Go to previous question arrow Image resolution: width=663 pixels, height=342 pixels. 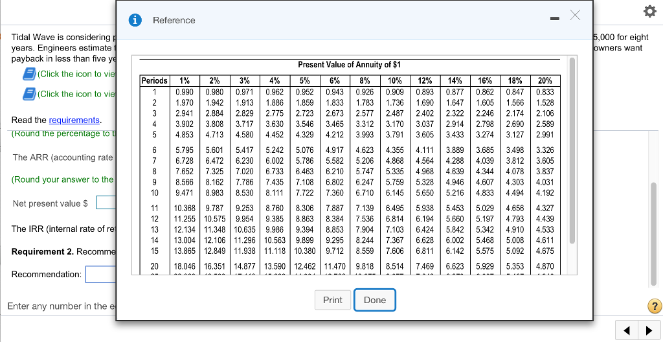click(x=628, y=330)
